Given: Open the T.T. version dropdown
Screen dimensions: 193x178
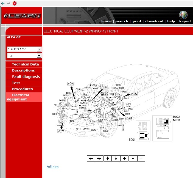Looking at the screenshot, I should click(x=24, y=56).
